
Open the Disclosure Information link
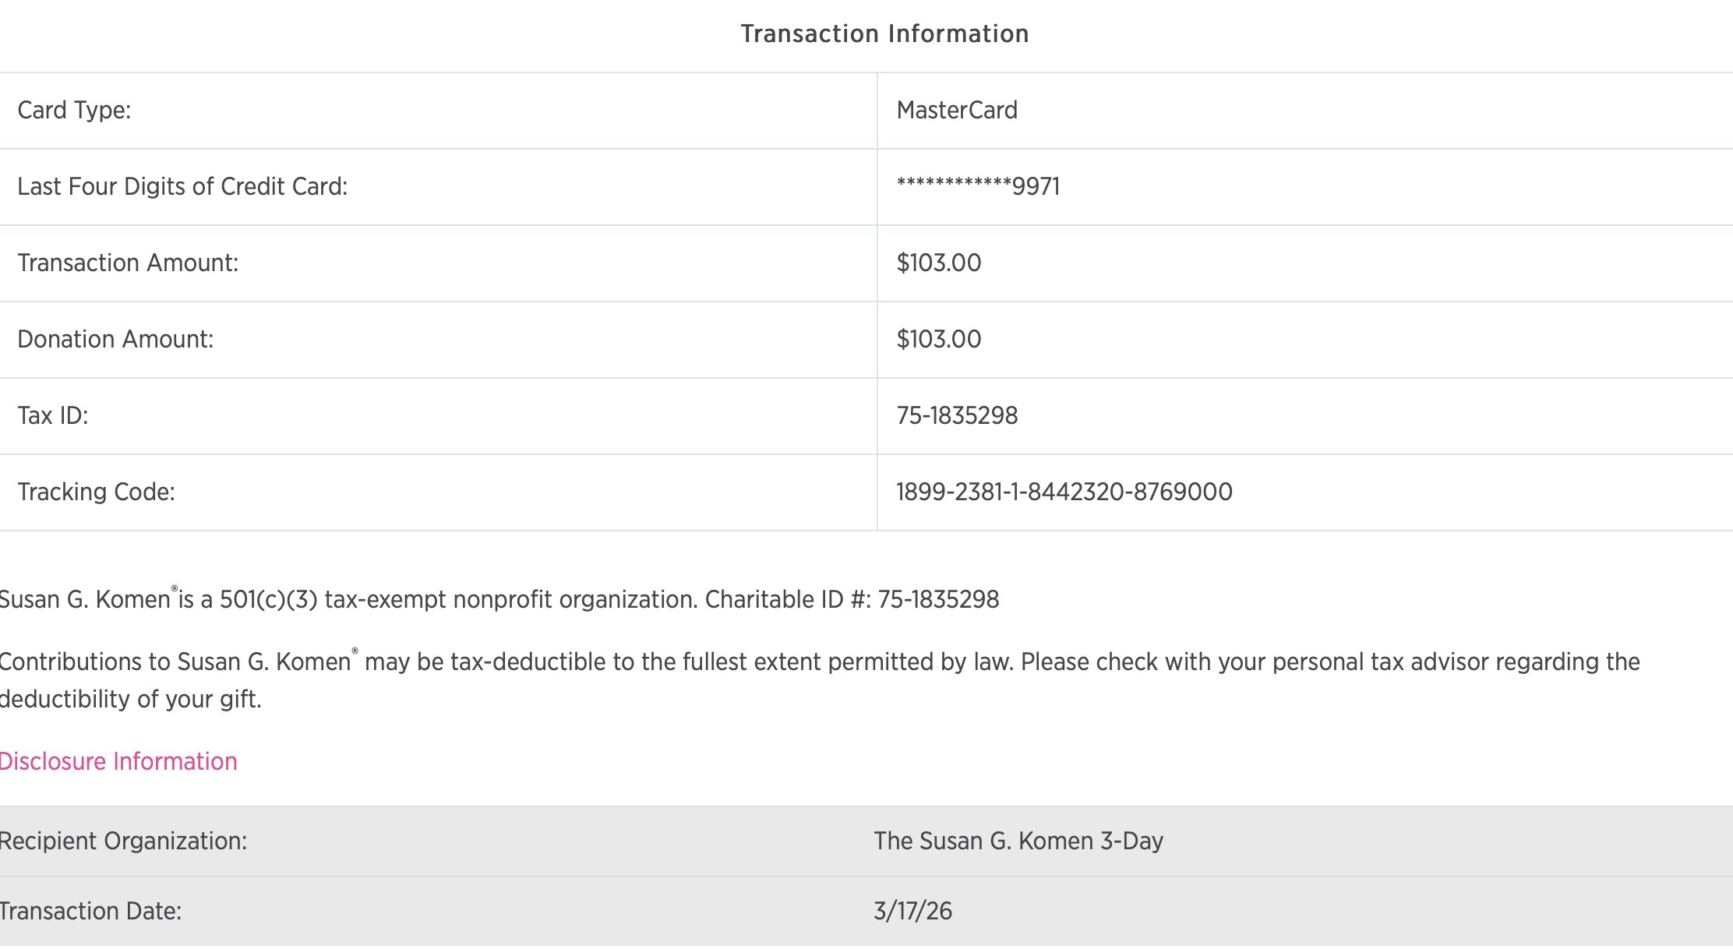118,761
